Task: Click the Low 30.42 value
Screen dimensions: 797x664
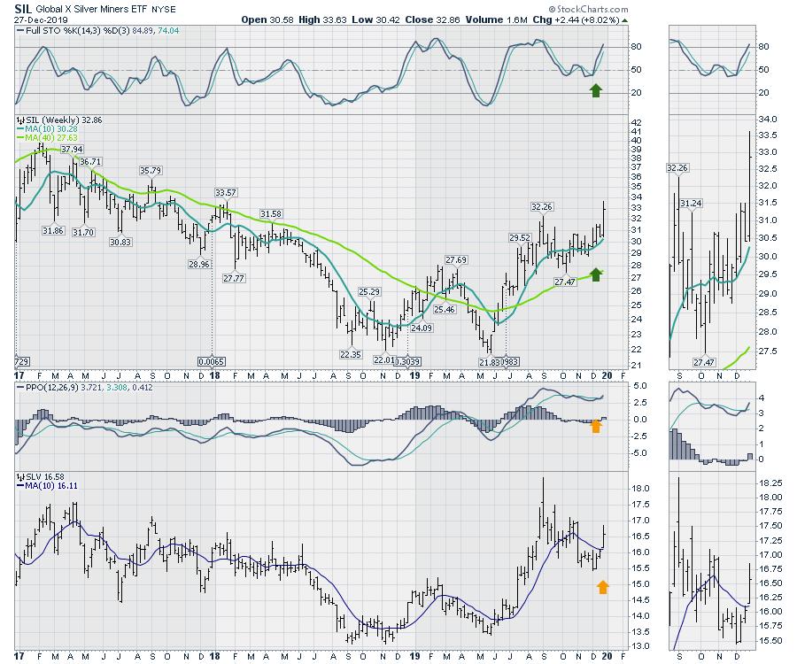Action: [x=375, y=19]
